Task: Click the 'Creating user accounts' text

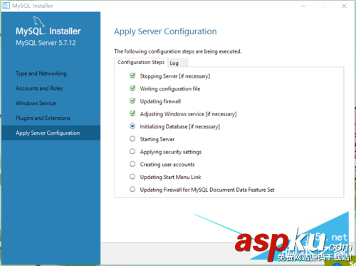Action: (x=167, y=164)
